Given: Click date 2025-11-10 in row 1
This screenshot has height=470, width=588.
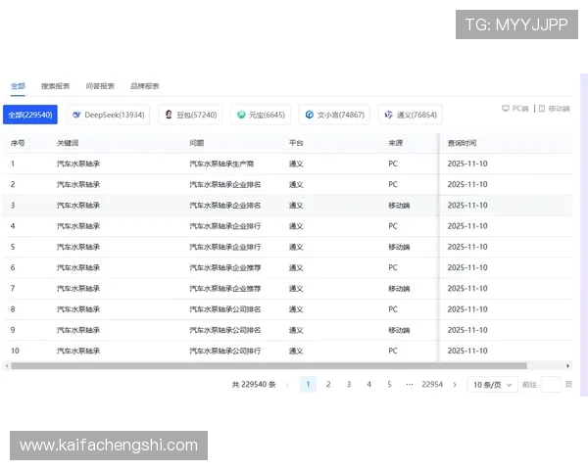Looking at the screenshot, I should point(467,164).
